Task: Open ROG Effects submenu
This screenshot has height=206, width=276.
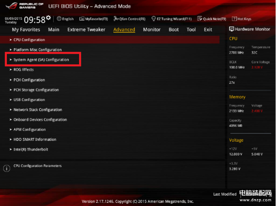Action: (x=23, y=70)
